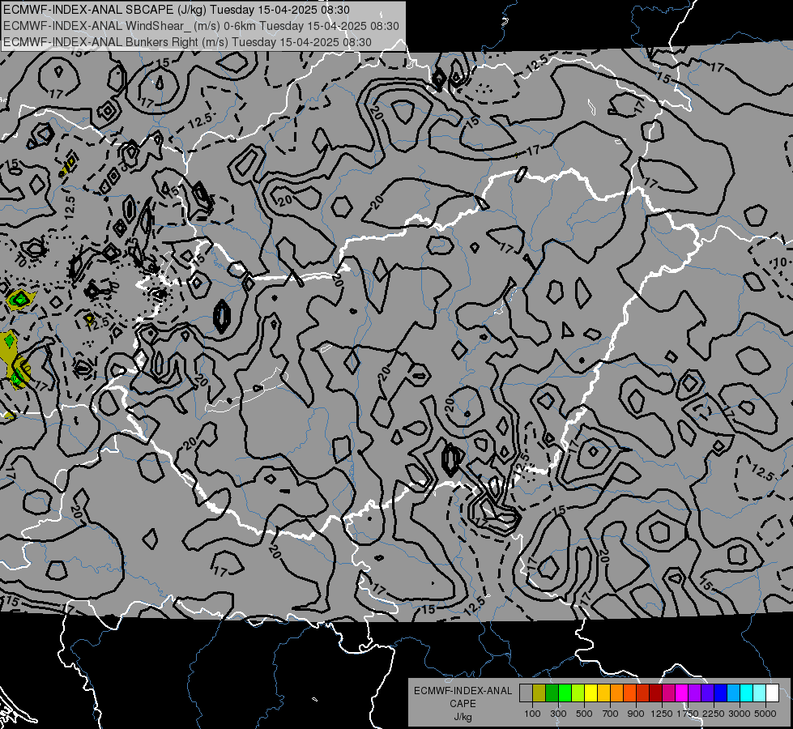Select the dark green legend swatch
Screen dimensions: 793x729
[552, 693]
